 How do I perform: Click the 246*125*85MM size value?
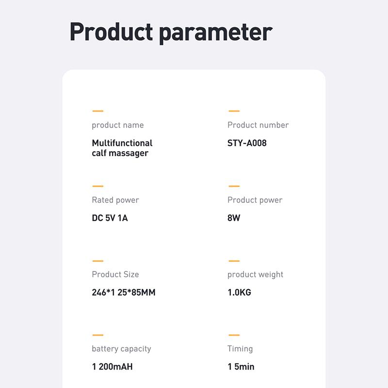[x=123, y=292]
